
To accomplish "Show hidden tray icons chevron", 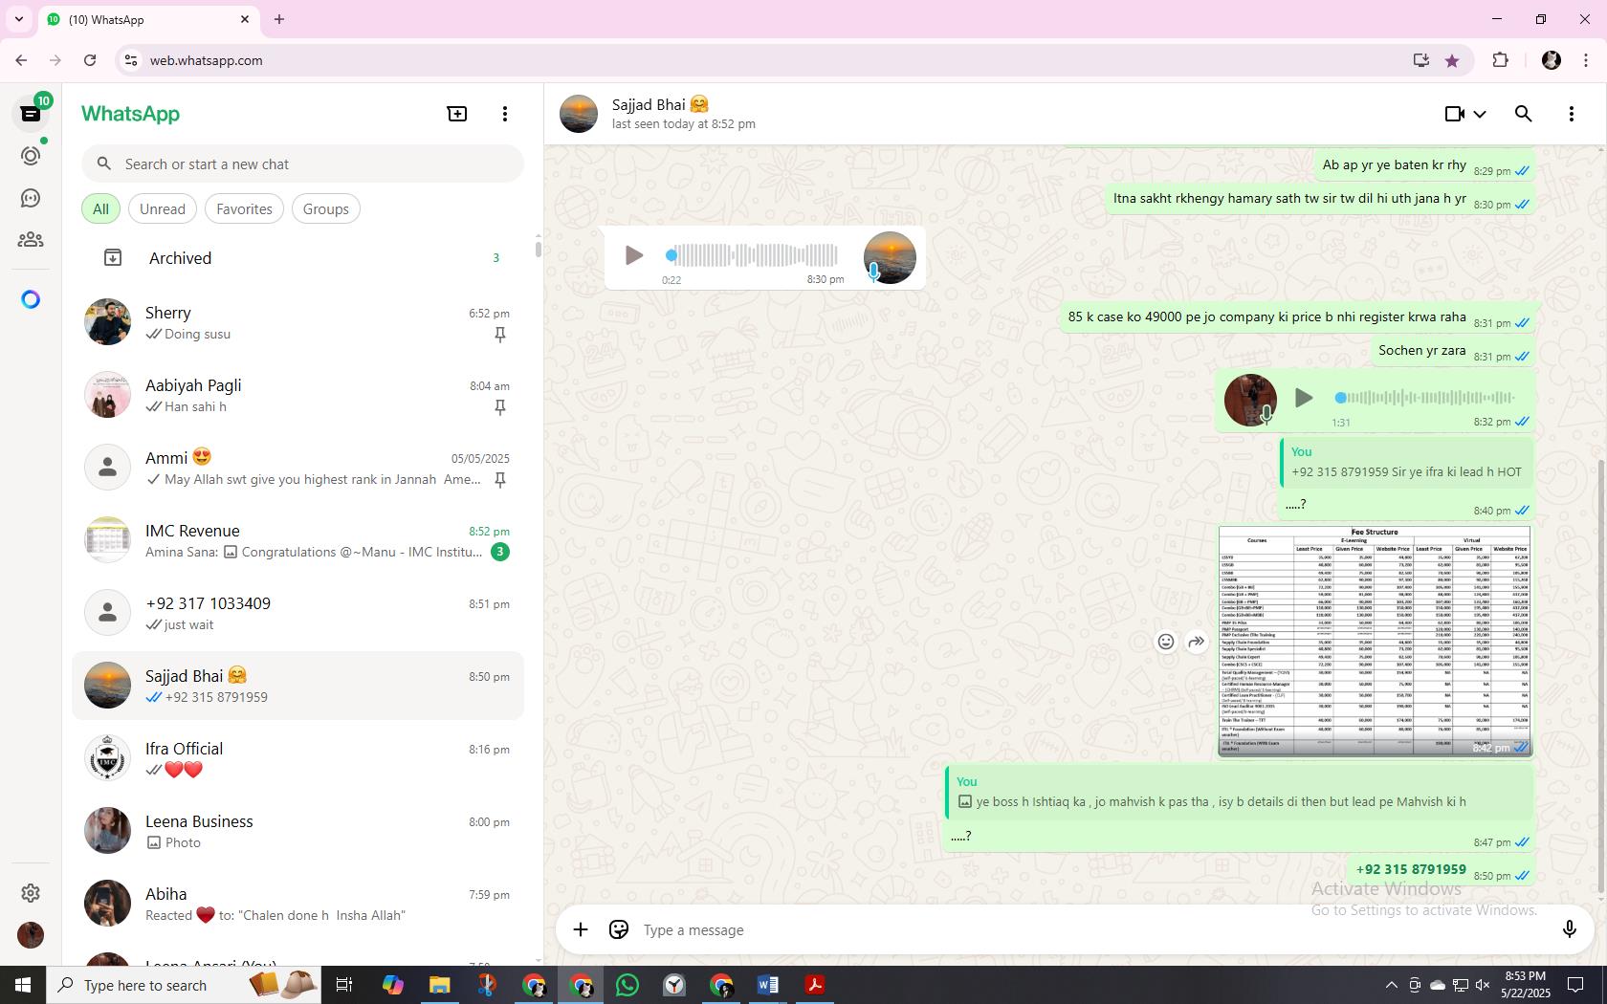I will pyautogui.click(x=1392, y=985).
